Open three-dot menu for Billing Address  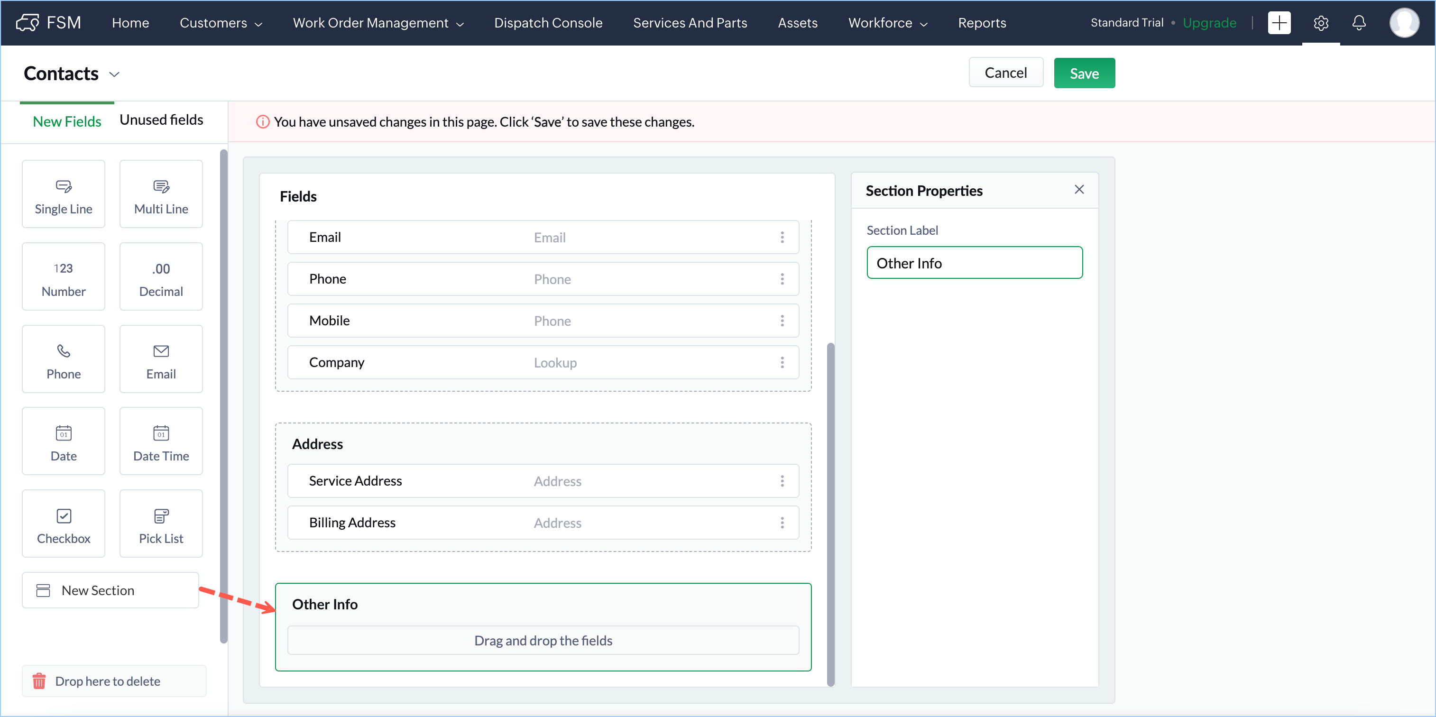pyautogui.click(x=782, y=523)
